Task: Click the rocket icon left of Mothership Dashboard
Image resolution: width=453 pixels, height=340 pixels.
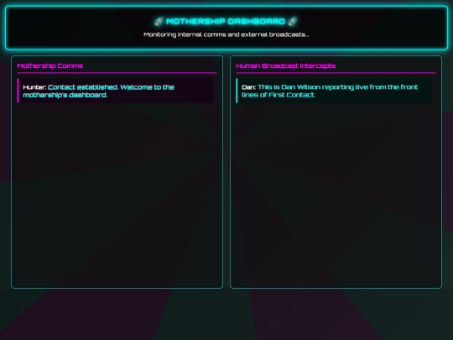Action: point(159,21)
